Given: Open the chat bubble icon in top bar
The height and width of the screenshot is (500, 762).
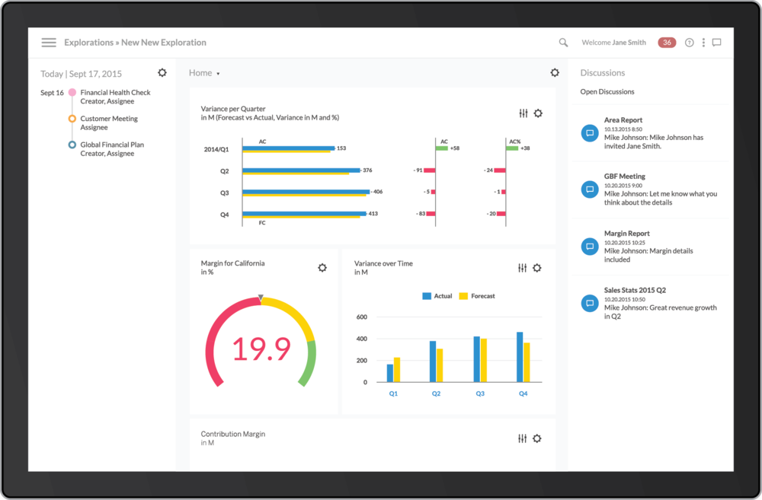Looking at the screenshot, I should 716,43.
